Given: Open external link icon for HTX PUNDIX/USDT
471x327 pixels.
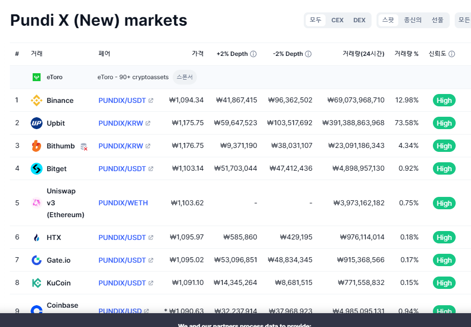Looking at the screenshot, I should click(x=151, y=237).
